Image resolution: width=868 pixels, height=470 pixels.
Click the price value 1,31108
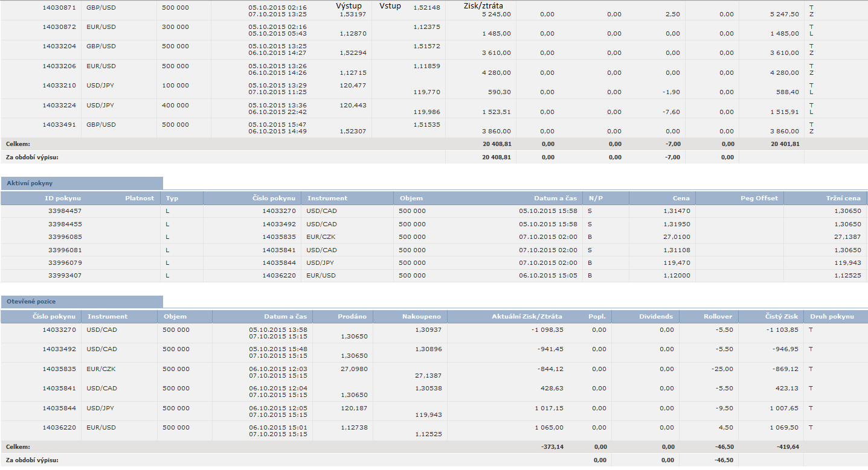(679, 250)
